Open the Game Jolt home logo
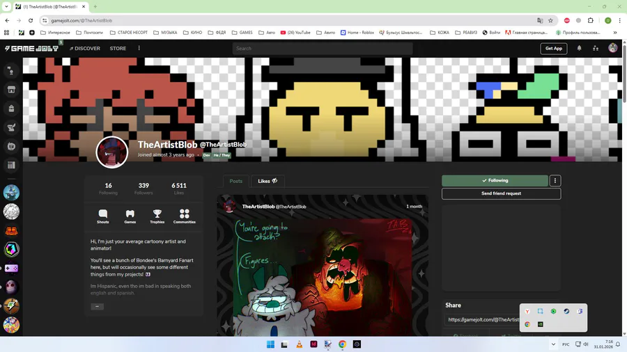The image size is (627, 352). pyautogui.click(x=31, y=48)
